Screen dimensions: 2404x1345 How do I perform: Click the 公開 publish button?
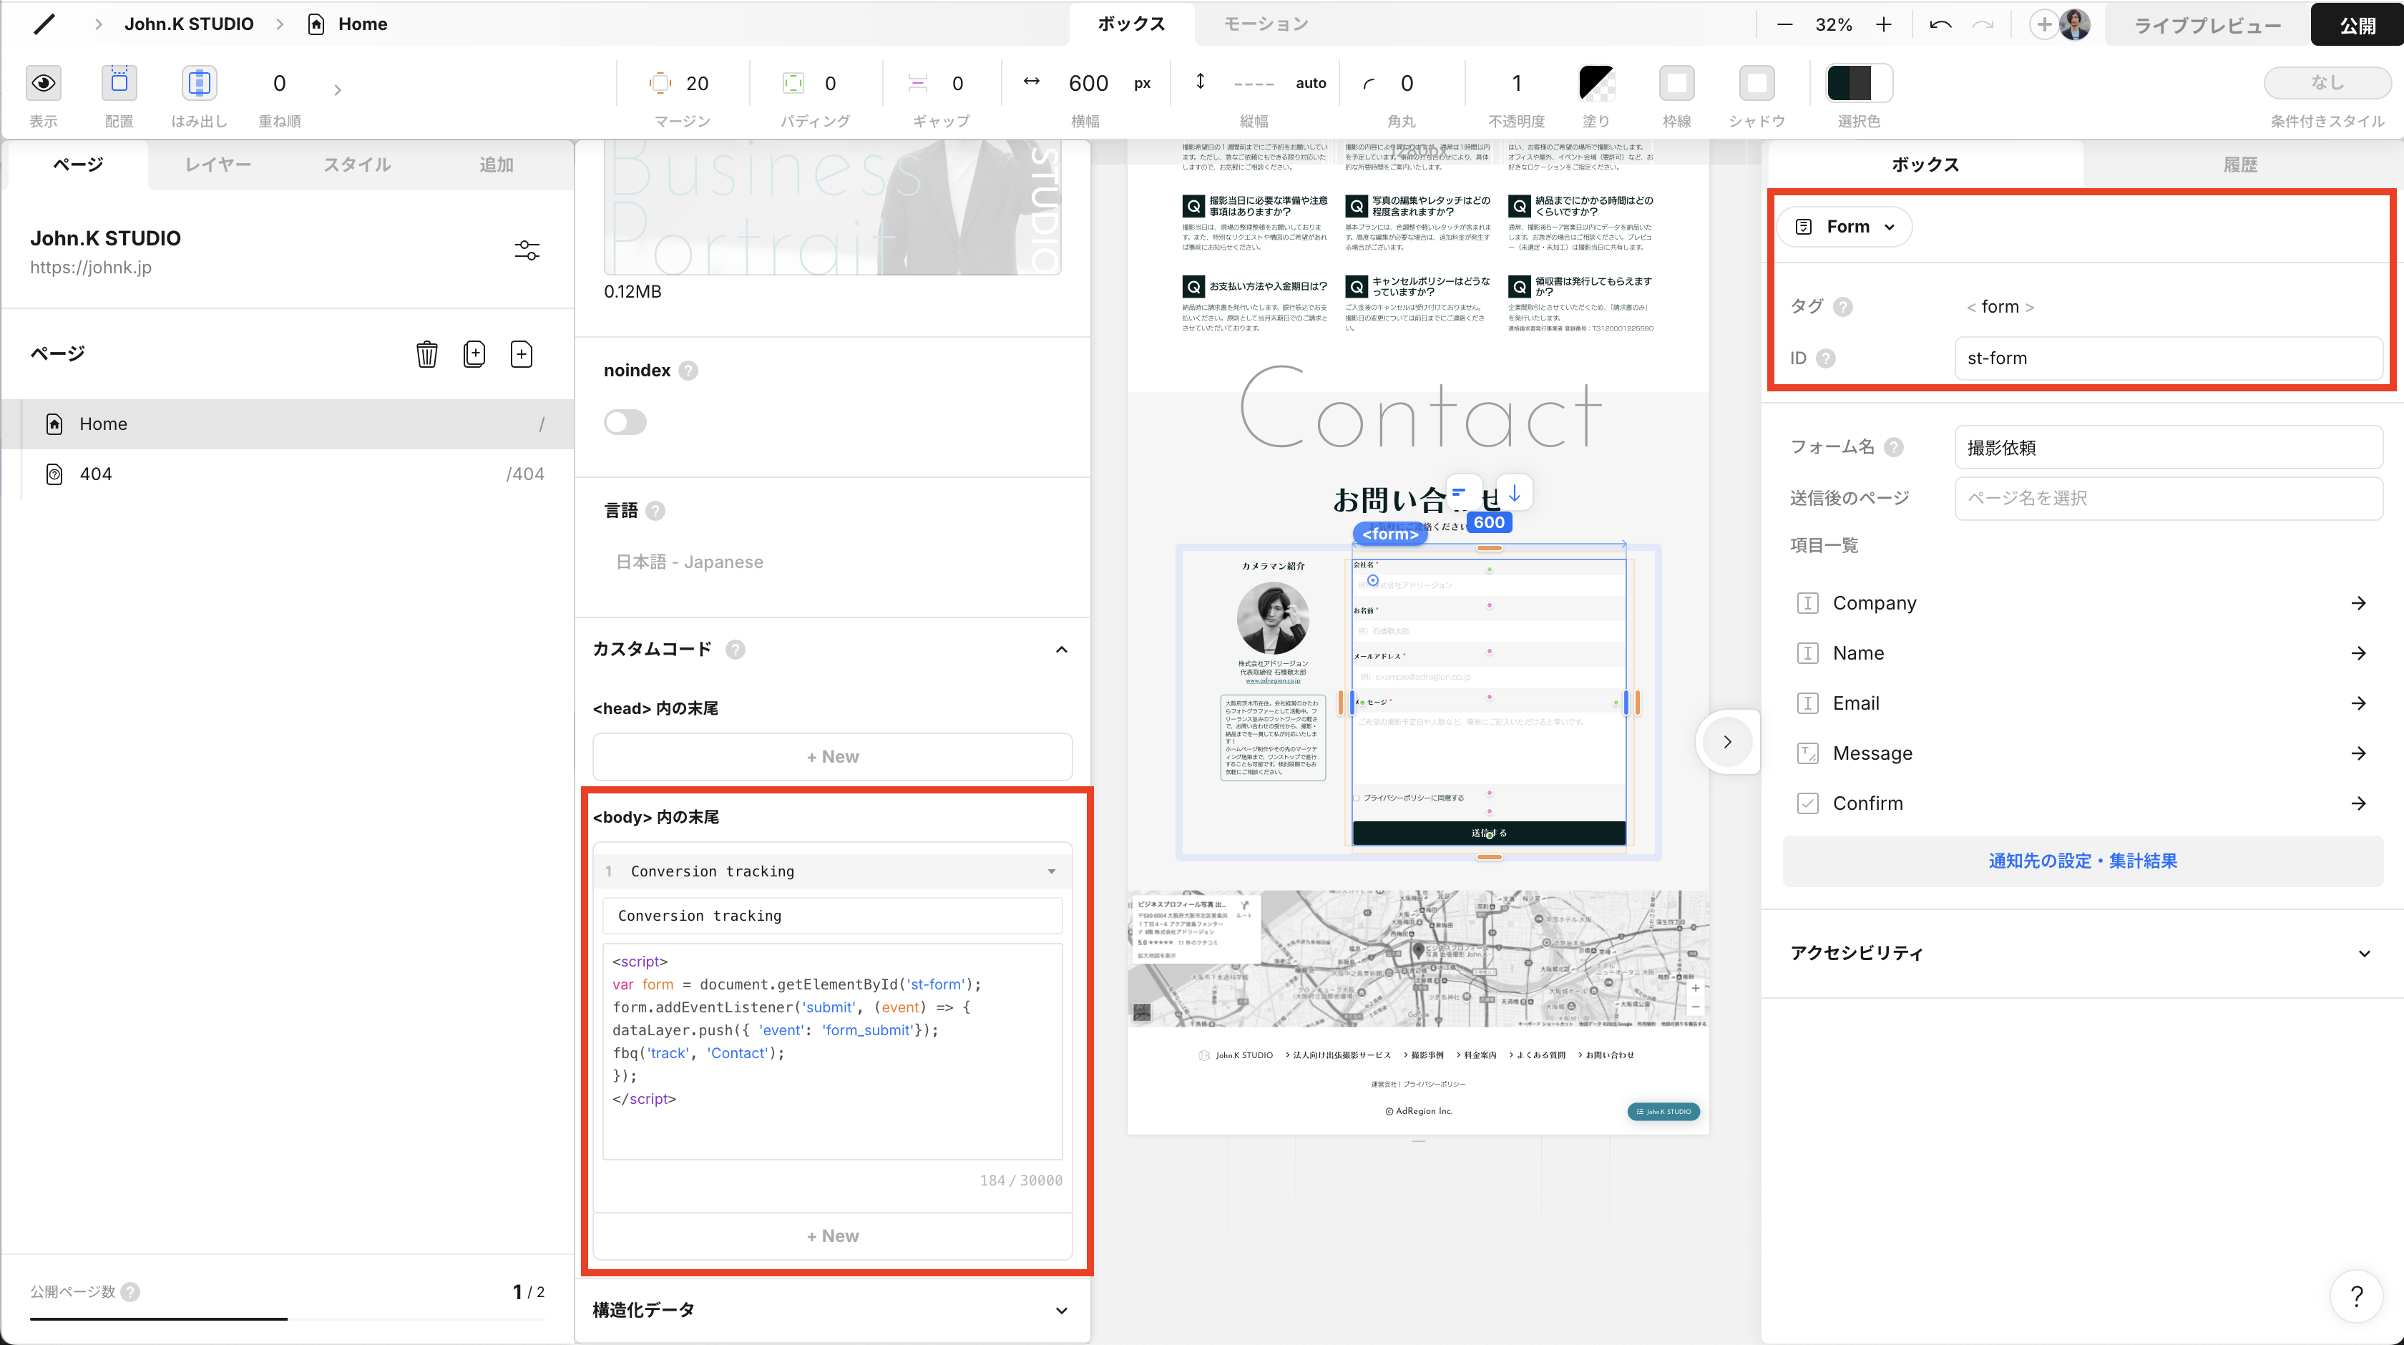click(2356, 25)
